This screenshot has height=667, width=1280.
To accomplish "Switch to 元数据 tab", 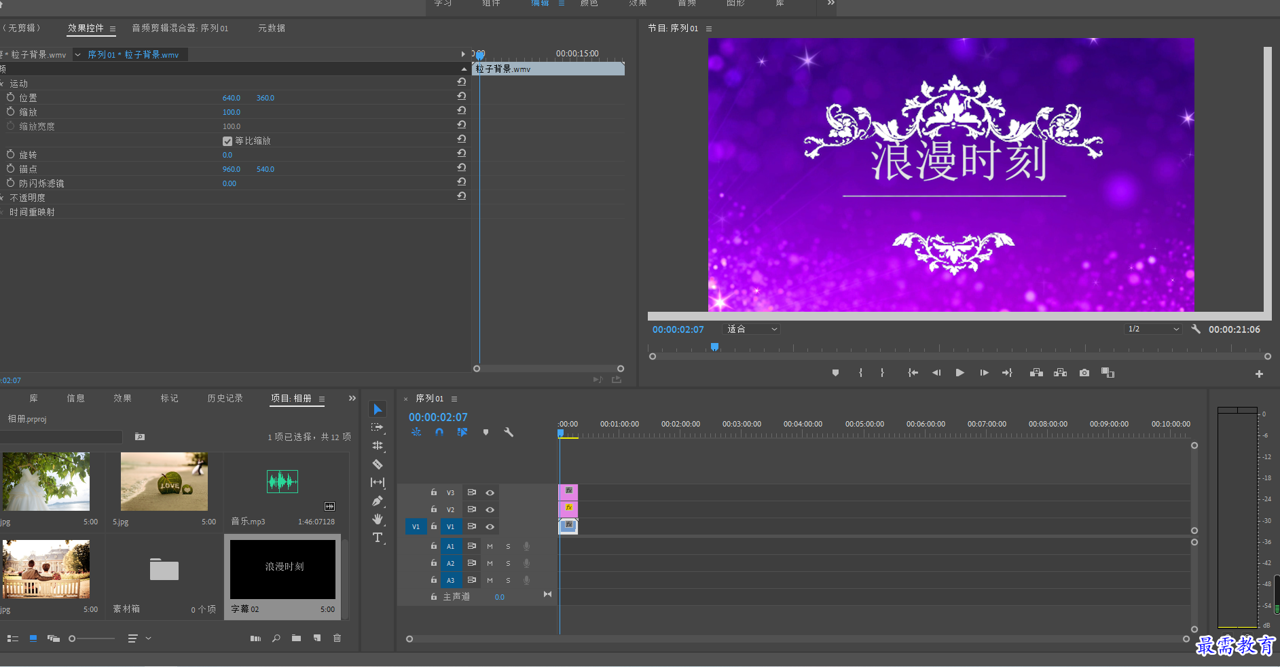I will point(272,28).
